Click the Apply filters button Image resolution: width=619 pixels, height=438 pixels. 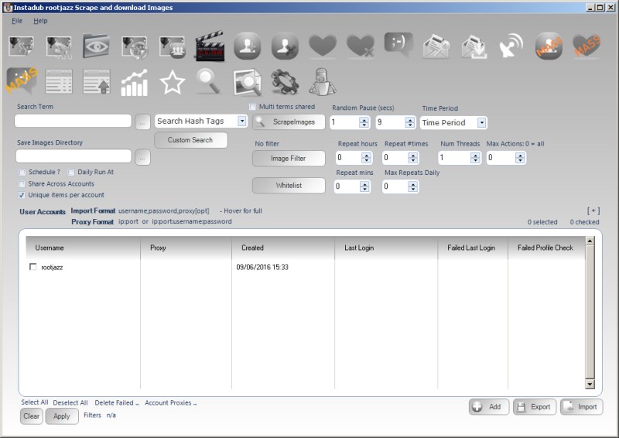click(x=62, y=416)
